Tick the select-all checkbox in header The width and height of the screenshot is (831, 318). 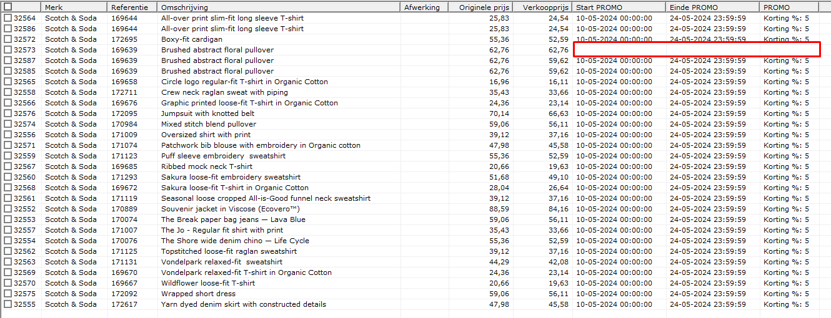coord(7,7)
